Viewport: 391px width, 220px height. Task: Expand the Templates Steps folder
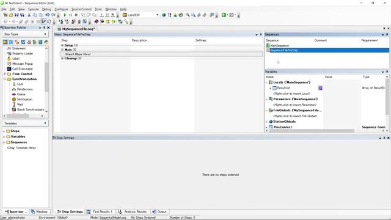[x=4, y=131]
